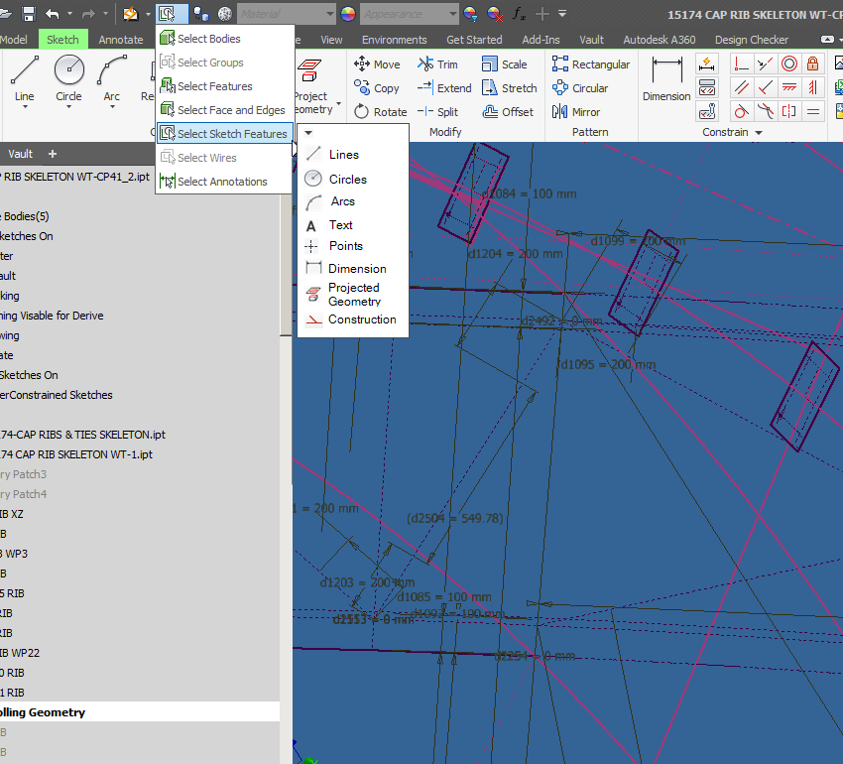843x764 pixels.
Task: Toggle Lines in sketch feature filter
Action: pos(343,155)
